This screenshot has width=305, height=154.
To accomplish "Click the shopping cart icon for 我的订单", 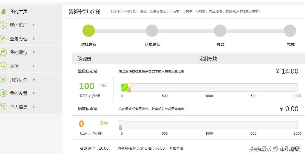I will pos(3,80).
